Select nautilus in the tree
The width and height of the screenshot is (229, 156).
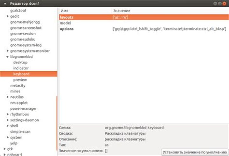coord(17,97)
